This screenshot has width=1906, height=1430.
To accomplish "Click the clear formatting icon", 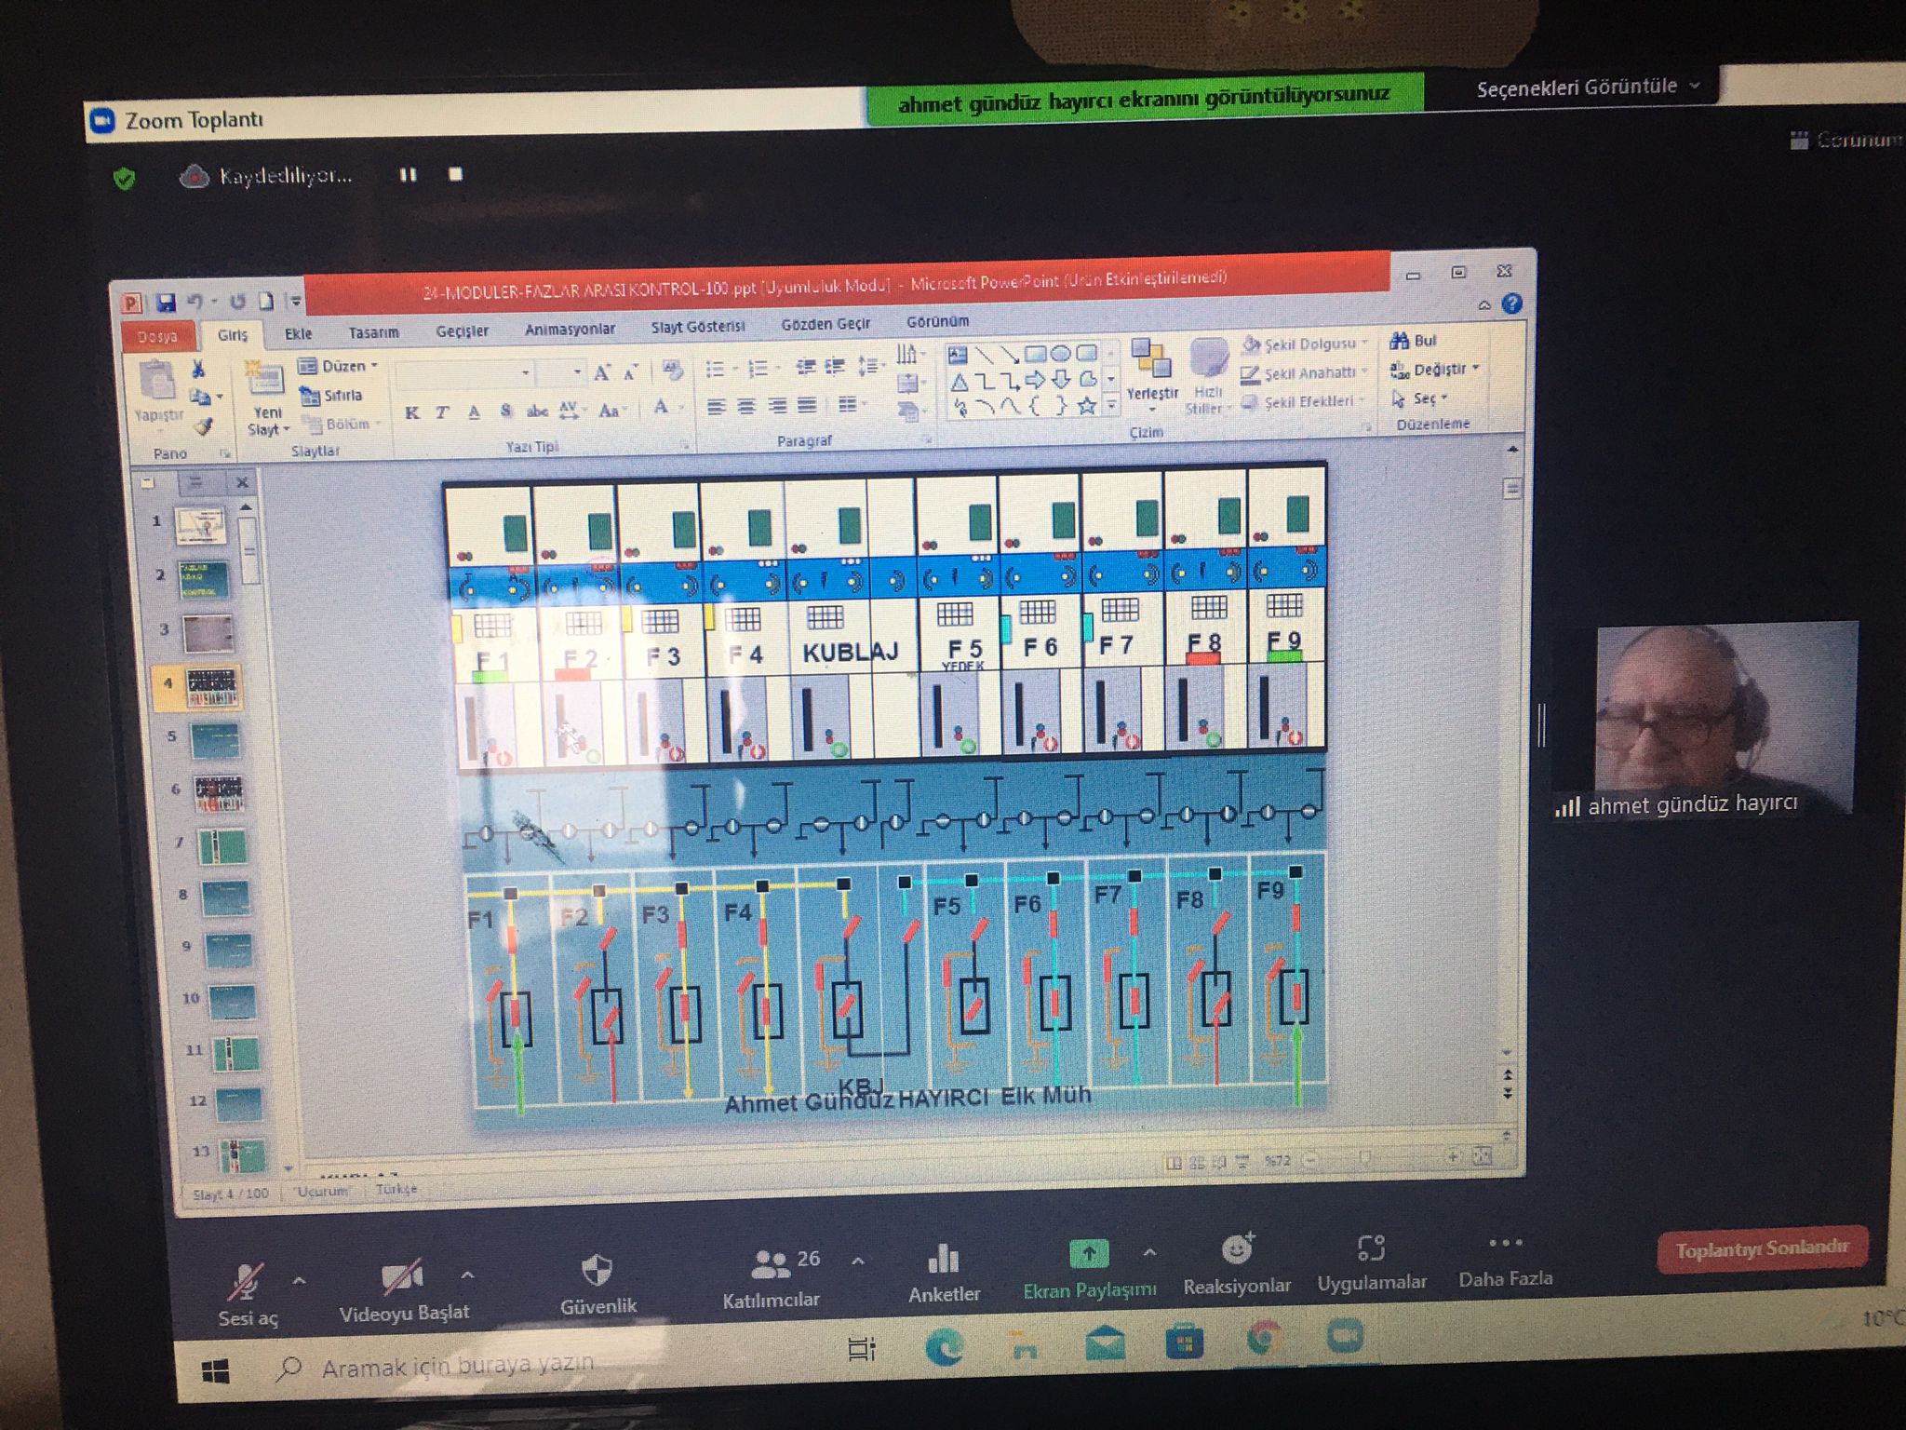I will click(x=672, y=371).
